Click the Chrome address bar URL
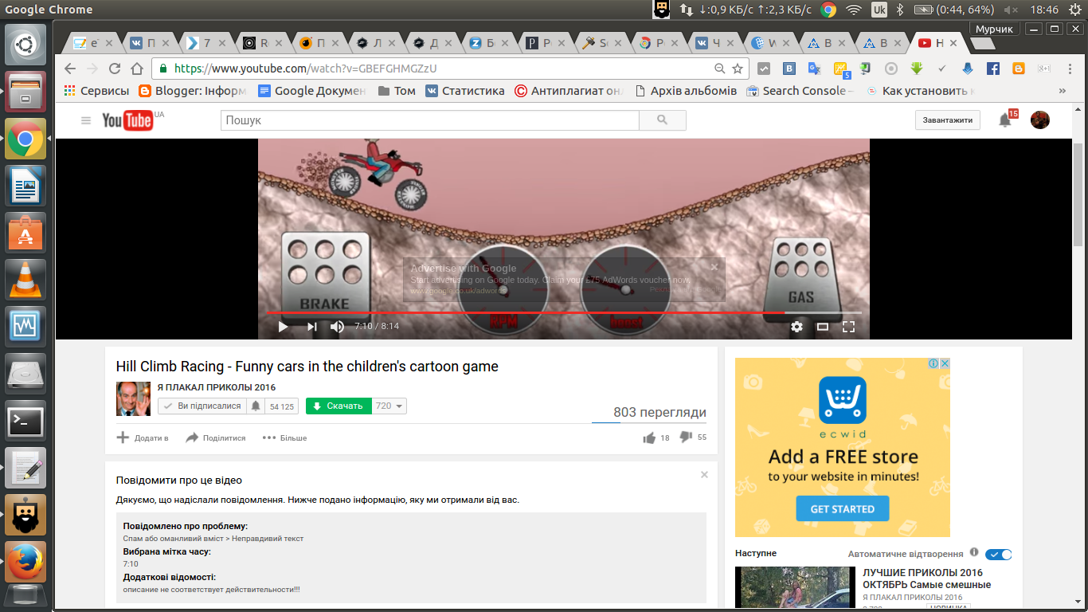Viewport: 1088px width, 612px height. [305, 69]
